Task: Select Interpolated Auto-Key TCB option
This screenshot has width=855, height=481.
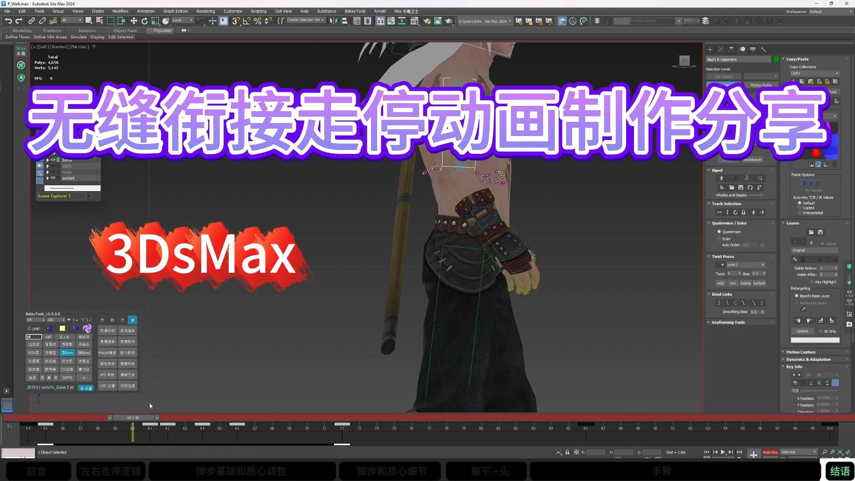Action: click(x=800, y=213)
